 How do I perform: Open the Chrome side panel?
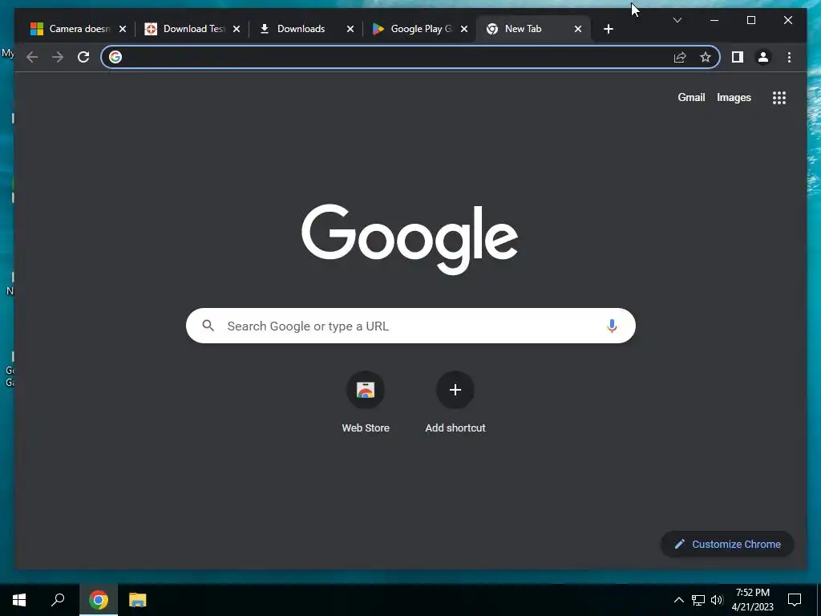738,57
